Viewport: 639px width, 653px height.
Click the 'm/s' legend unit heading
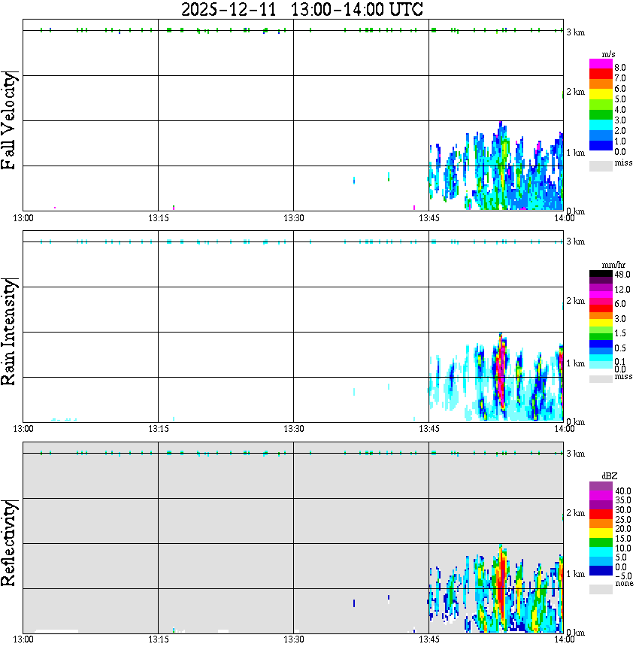[608, 54]
